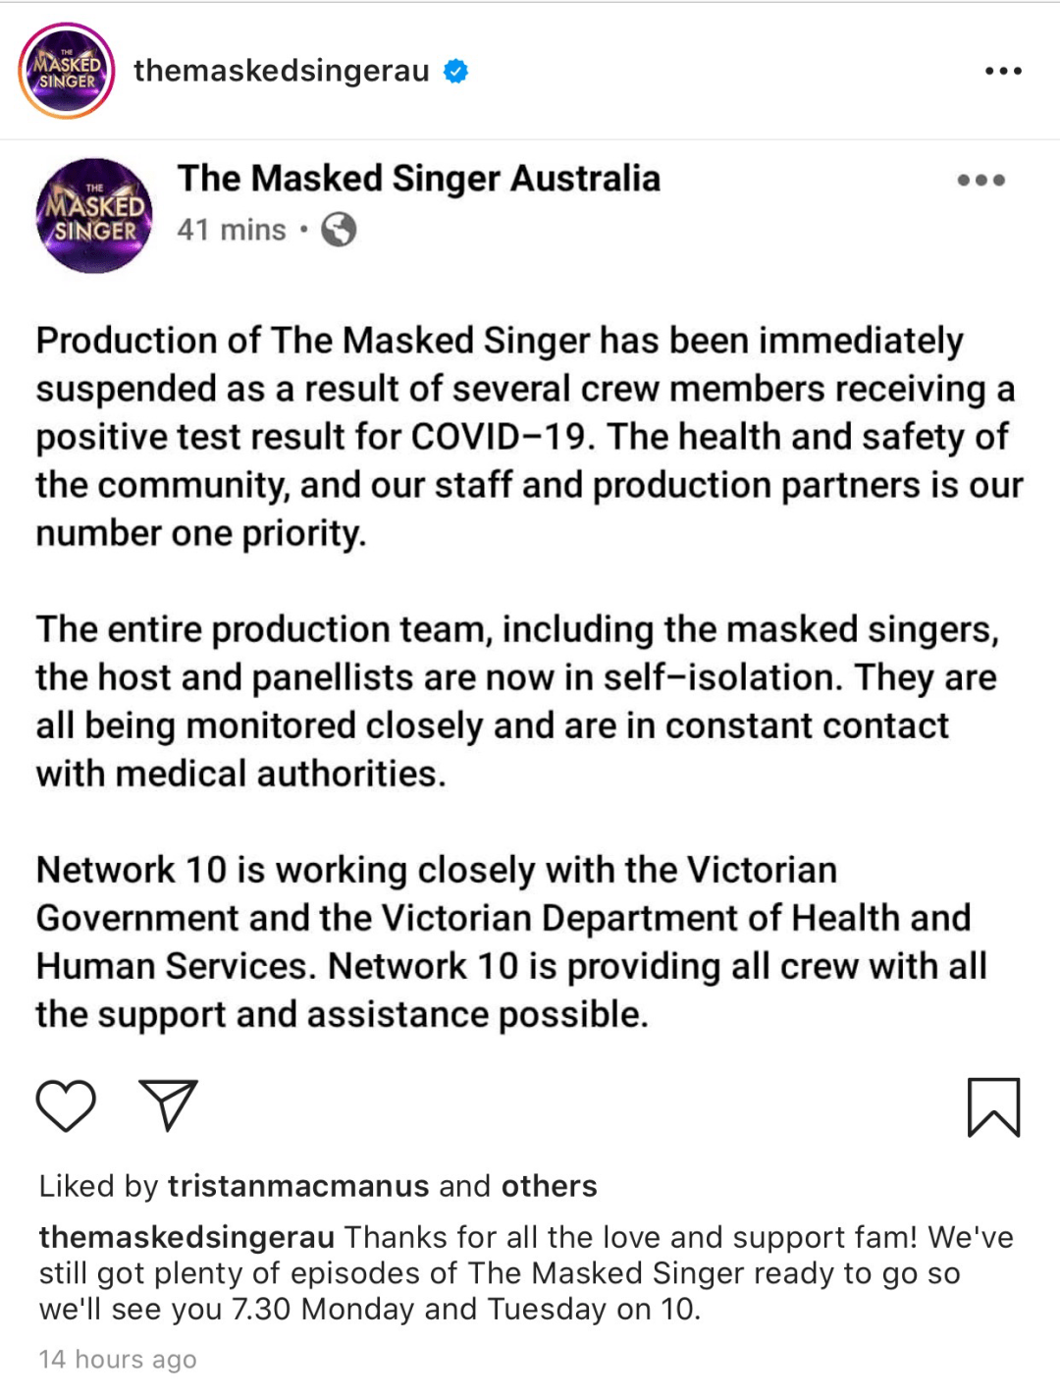Click the 14 hours ago timestamp

tap(118, 1359)
